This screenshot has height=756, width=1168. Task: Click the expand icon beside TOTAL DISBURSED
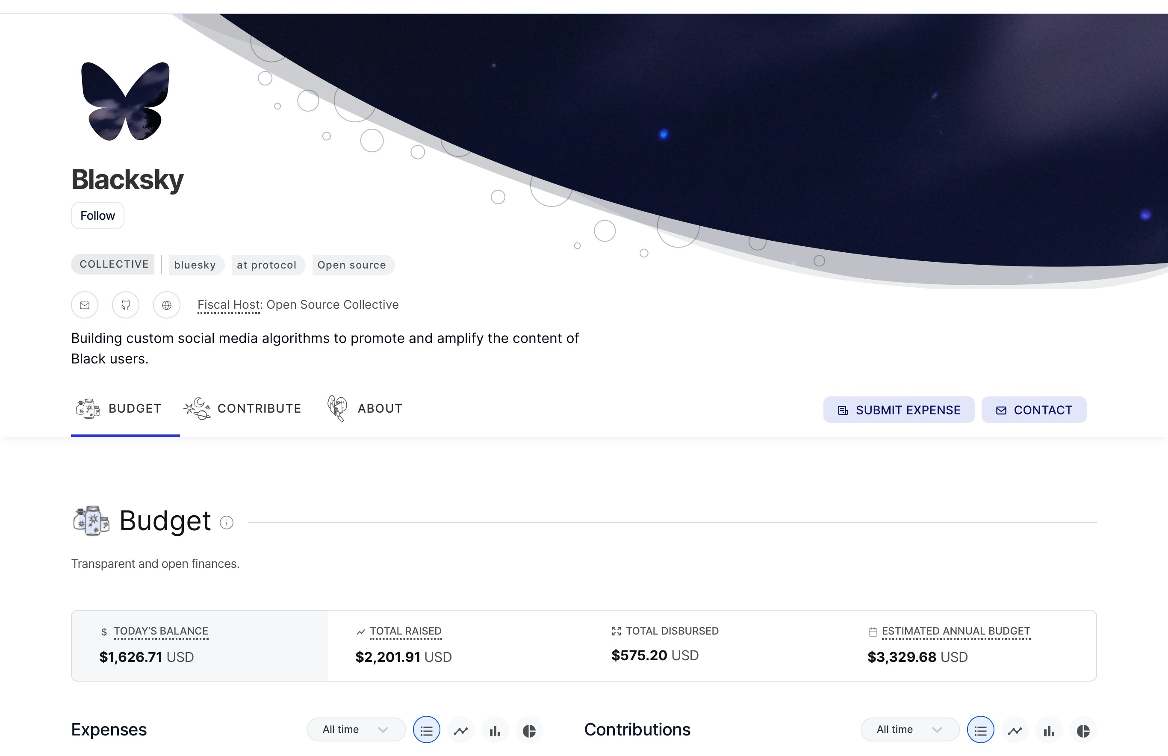[x=616, y=631]
